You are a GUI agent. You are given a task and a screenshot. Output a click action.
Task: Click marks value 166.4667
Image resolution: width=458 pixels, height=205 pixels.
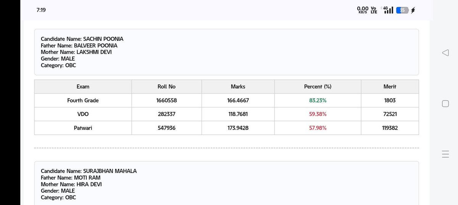point(238,100)
